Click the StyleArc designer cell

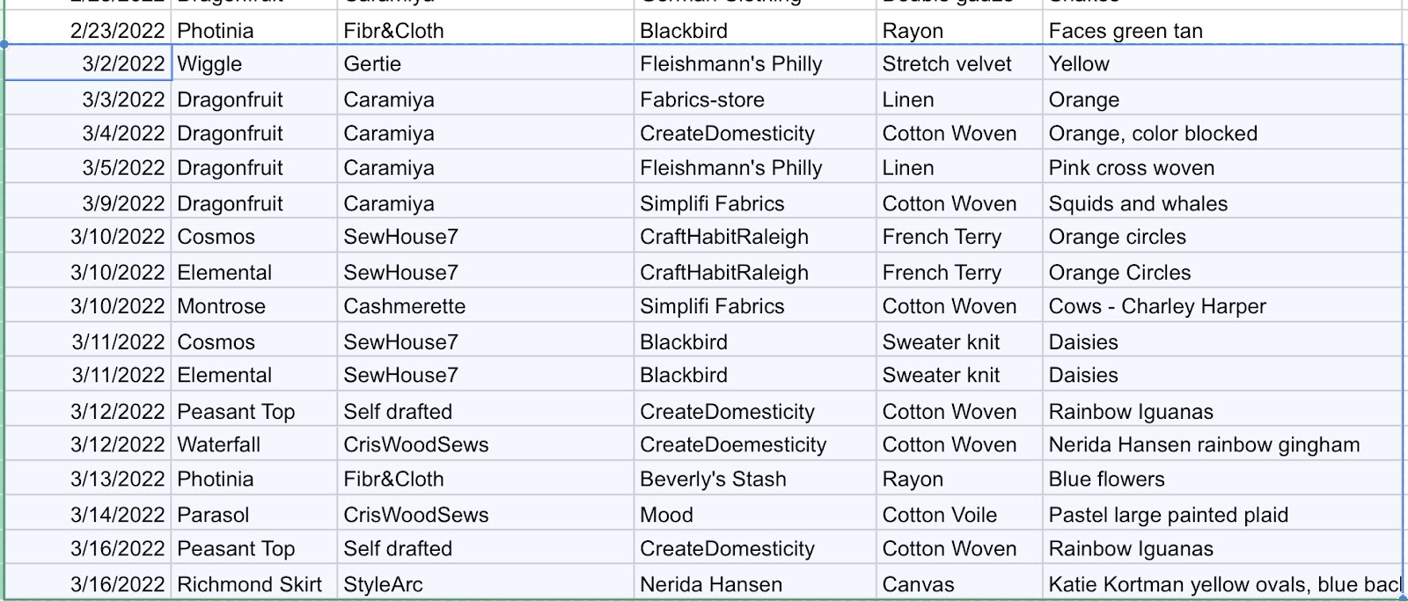click(x=485, y=583)
